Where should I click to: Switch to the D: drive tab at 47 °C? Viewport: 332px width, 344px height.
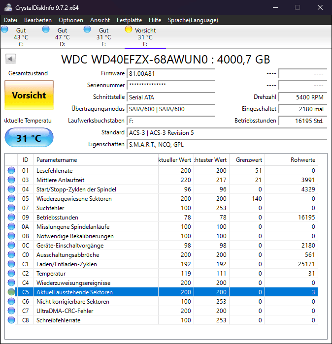coord(63,37)
